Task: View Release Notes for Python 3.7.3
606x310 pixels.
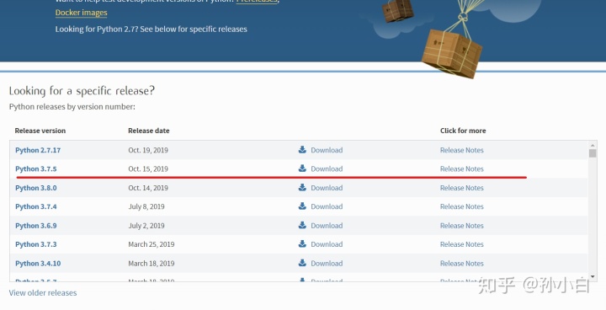Action: (x=462, y=244)
